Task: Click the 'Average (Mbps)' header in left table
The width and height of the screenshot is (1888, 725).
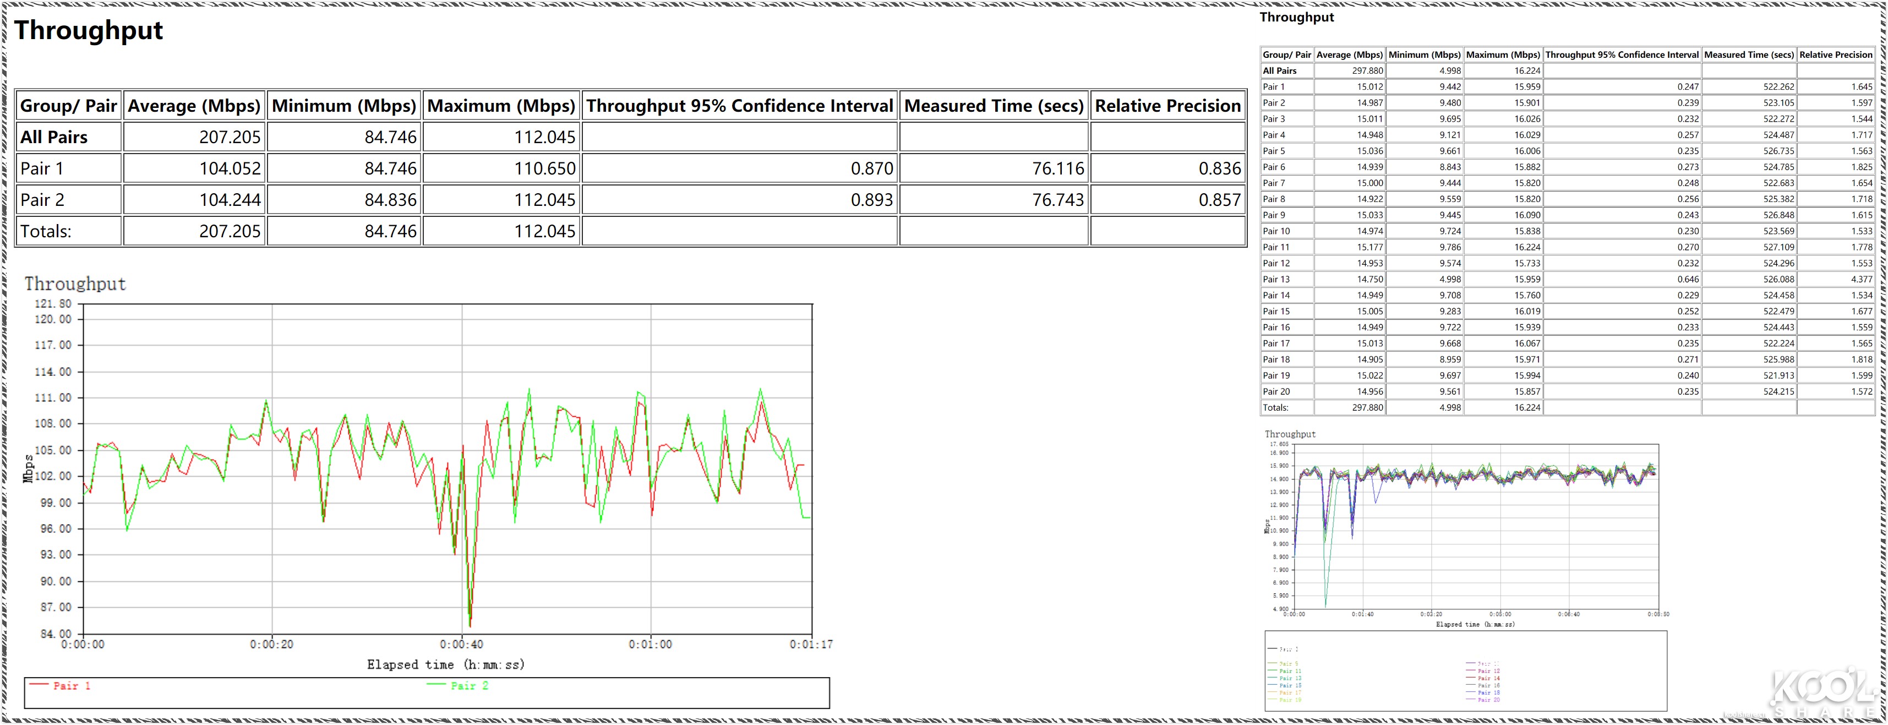Action: (194, 106)
